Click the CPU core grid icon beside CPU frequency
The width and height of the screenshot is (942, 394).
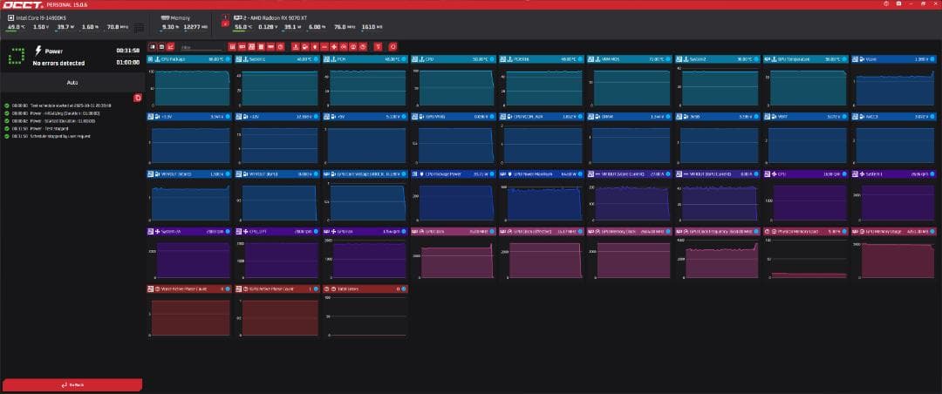(138, 28)
